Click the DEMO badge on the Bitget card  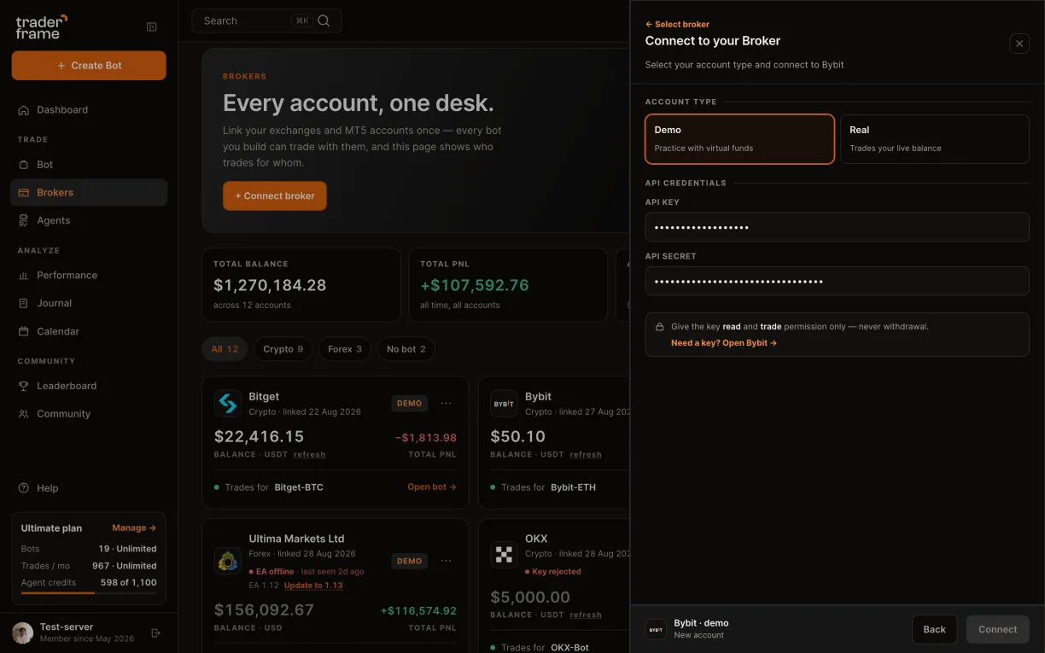pos(410,403)
